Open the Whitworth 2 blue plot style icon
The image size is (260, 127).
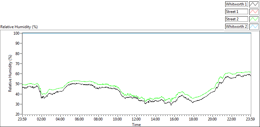click(x=254, y=27)
